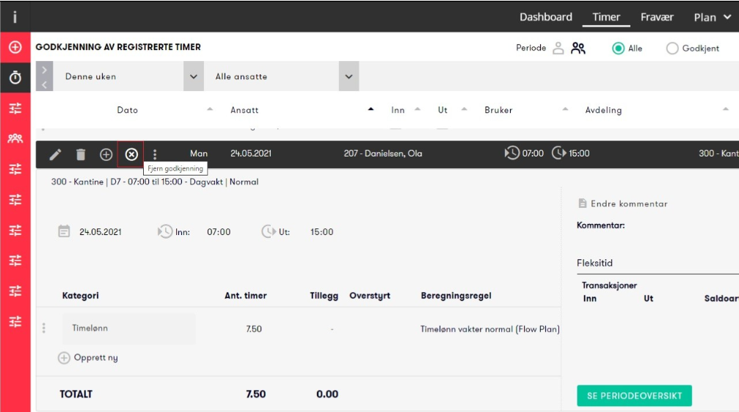Click Endre kommentar link
The width and height of the screenshot is (739, 412).
[x=622, y=203]
